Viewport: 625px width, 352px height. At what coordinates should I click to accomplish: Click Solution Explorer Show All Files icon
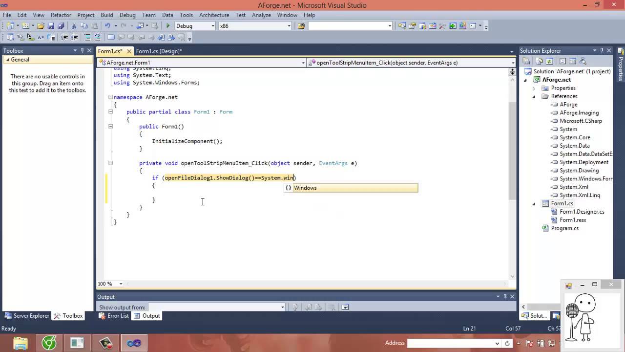(x=539, y=62)
